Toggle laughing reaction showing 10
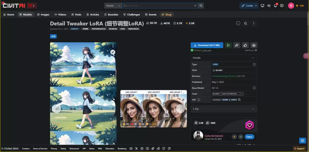309x152 pixels. coord(141,124)
